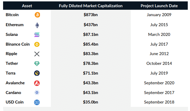
Task: Click the Fully Diluted Market Capitalization header
Action: [x=91, y=6]
